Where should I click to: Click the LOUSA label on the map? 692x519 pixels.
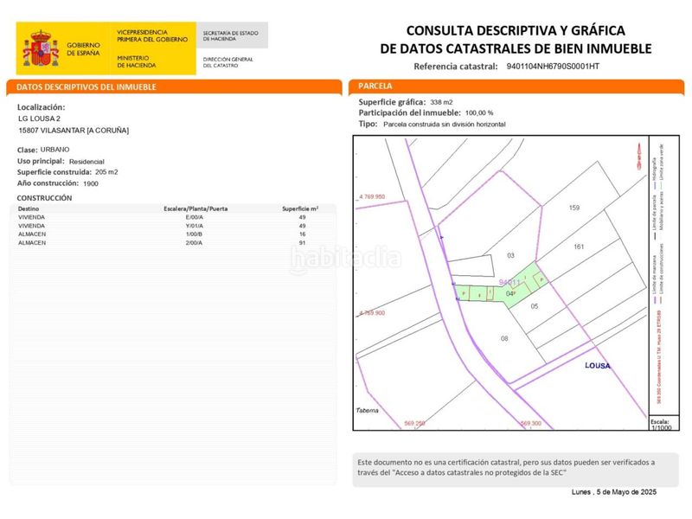(597, 368)
